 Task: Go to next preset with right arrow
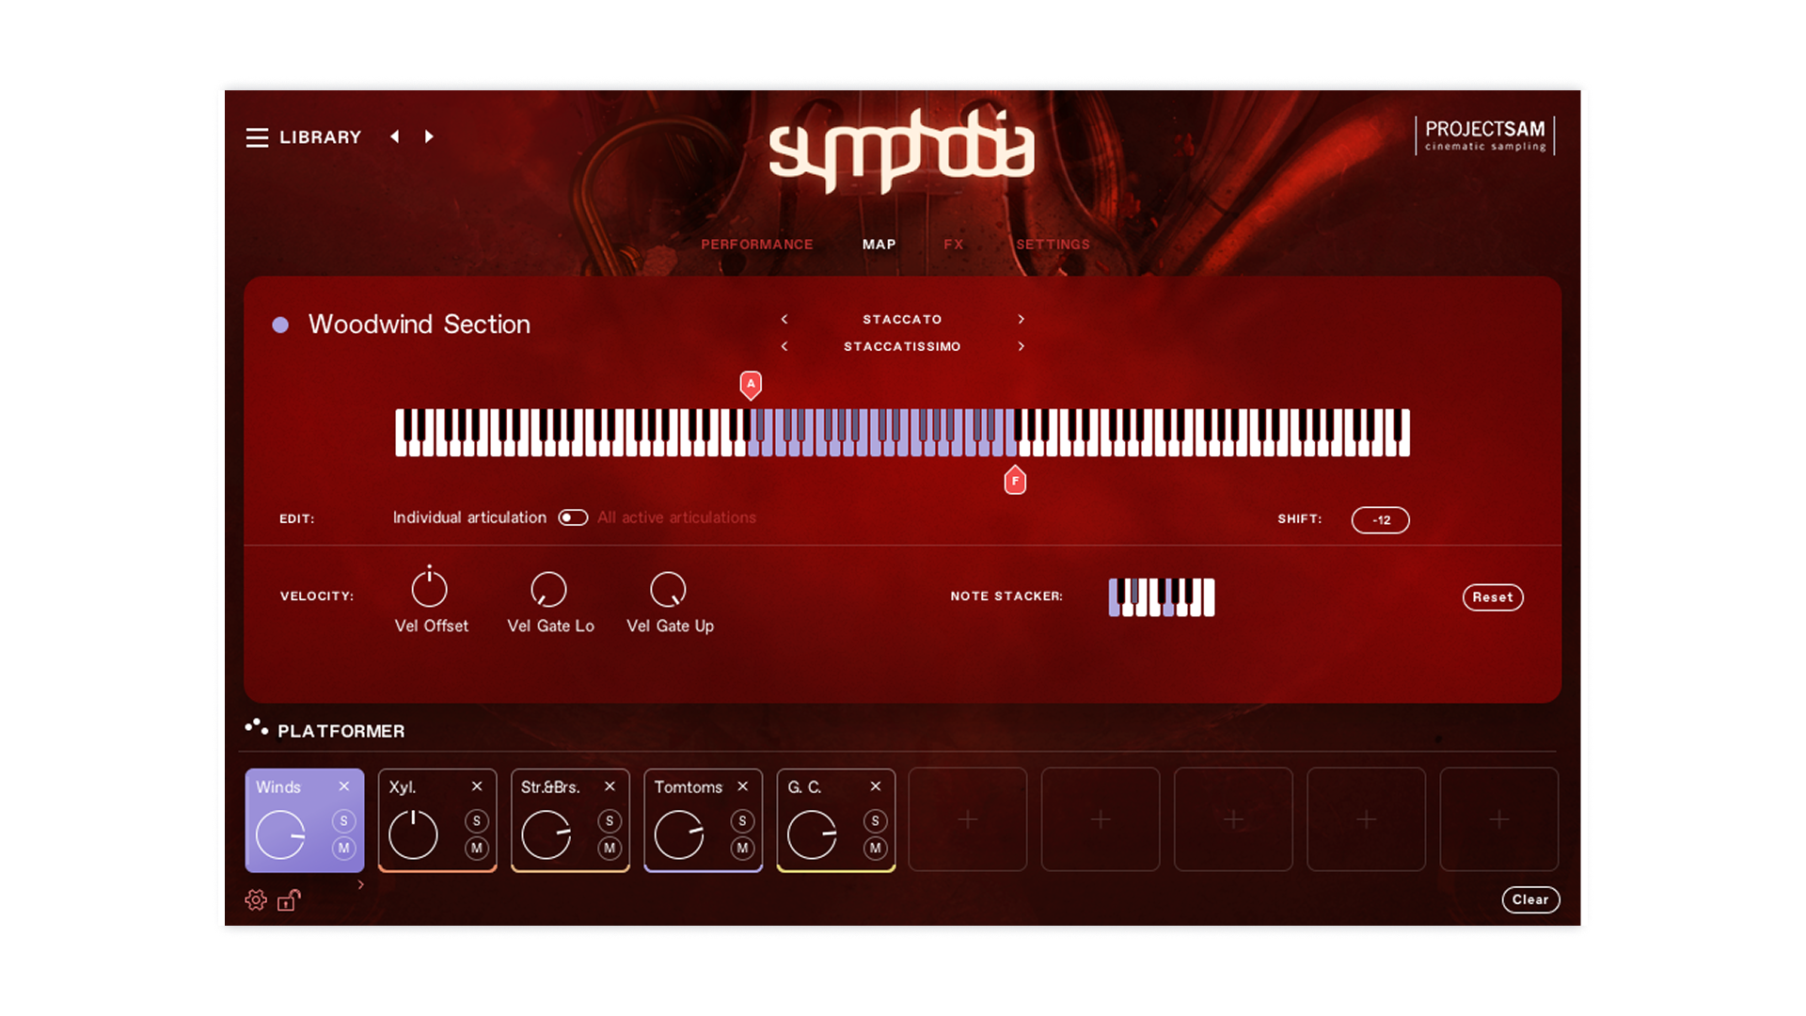[x=429, y=136]
